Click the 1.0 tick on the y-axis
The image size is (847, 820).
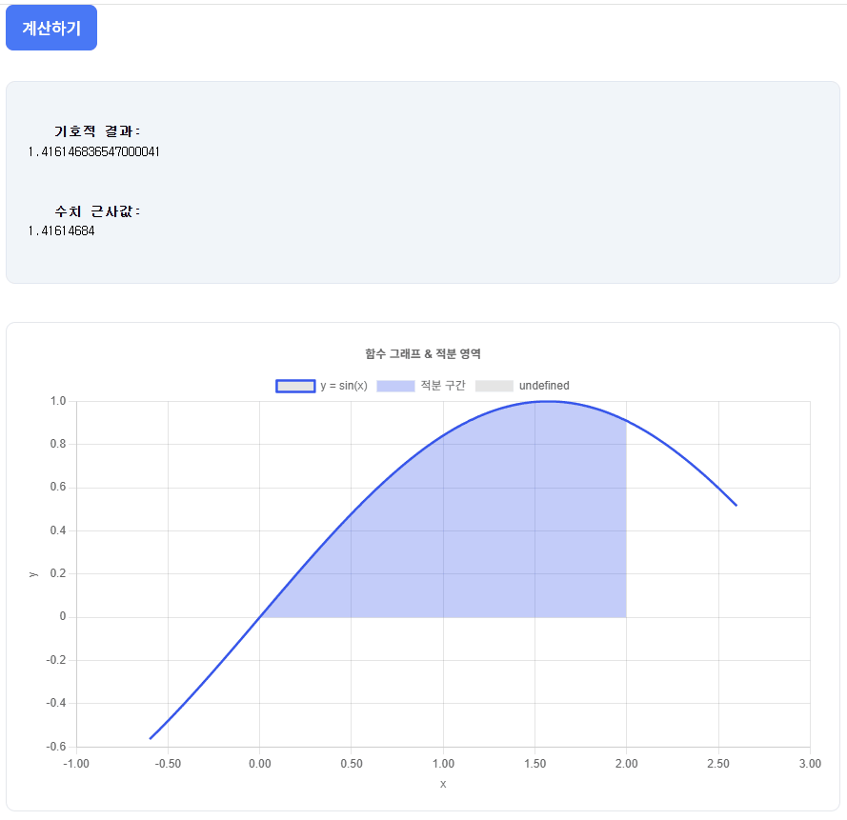57,401
